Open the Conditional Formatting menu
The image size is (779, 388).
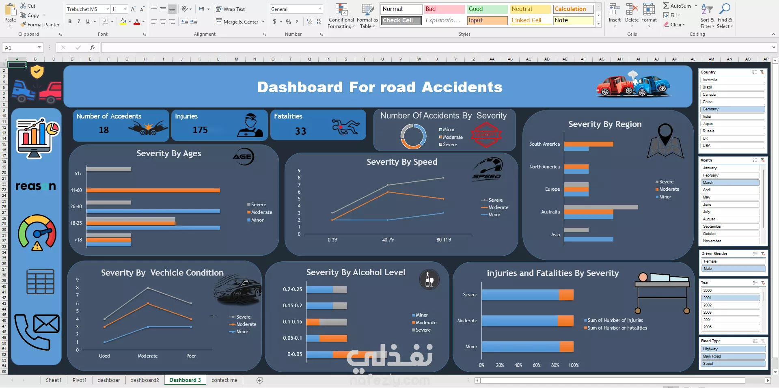pyautogui.click(x=341, y=16)
